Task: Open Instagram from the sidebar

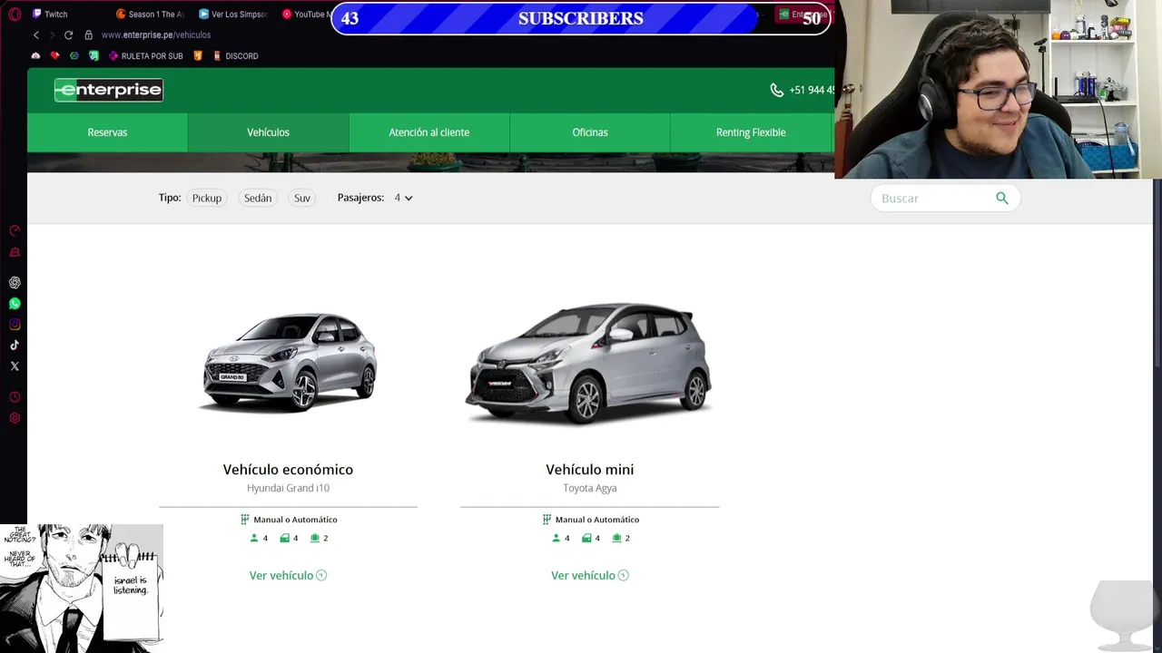Action: point(15,325)
